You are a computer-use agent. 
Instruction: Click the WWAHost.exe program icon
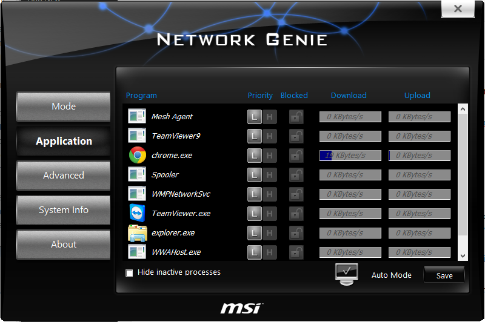point(137,252)
